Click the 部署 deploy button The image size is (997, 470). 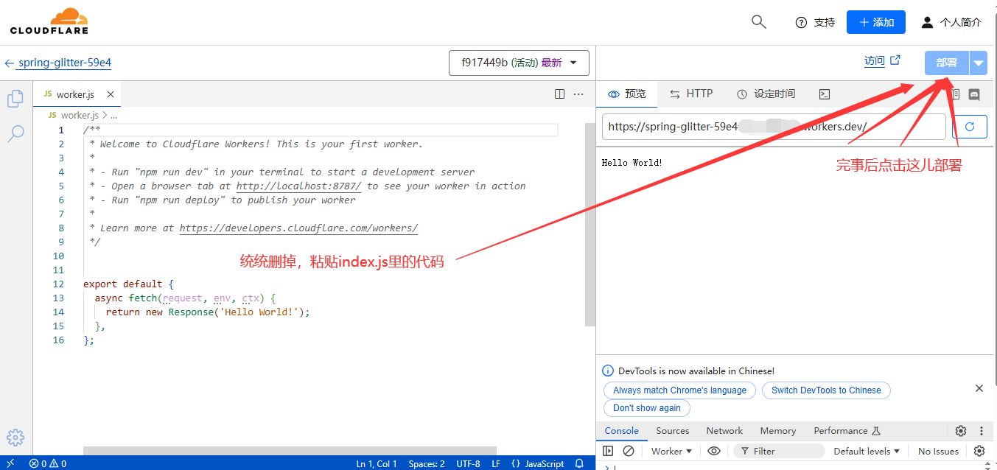pos(946,63)
